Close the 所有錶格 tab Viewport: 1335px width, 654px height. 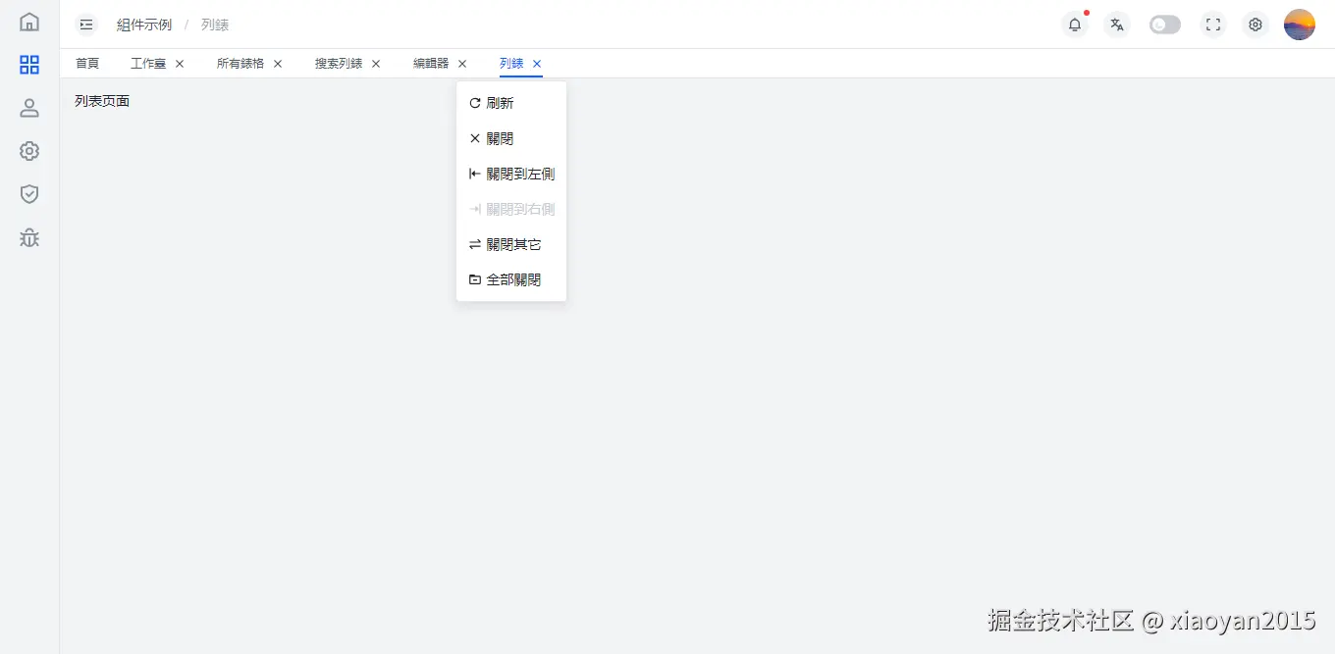(x=278, y=64)
